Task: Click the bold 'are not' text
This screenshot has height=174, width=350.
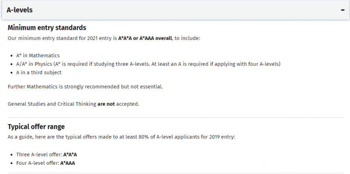Action: coord(106,104)
